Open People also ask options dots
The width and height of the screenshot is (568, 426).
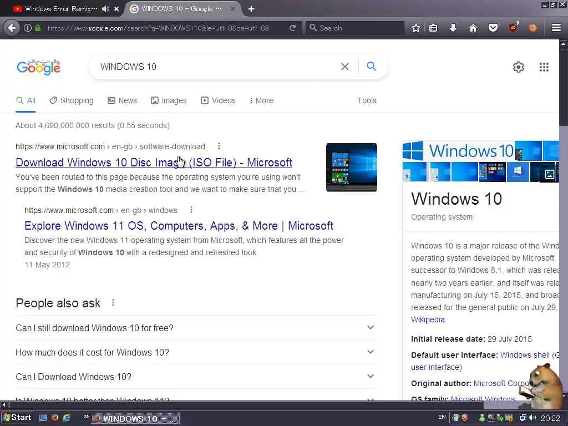click(113, 302)
